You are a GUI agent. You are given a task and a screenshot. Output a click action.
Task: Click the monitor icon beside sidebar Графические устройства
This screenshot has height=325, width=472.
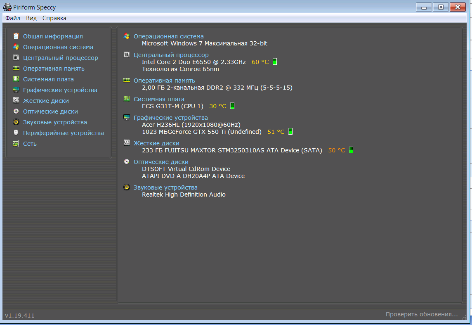click(16, 90)
